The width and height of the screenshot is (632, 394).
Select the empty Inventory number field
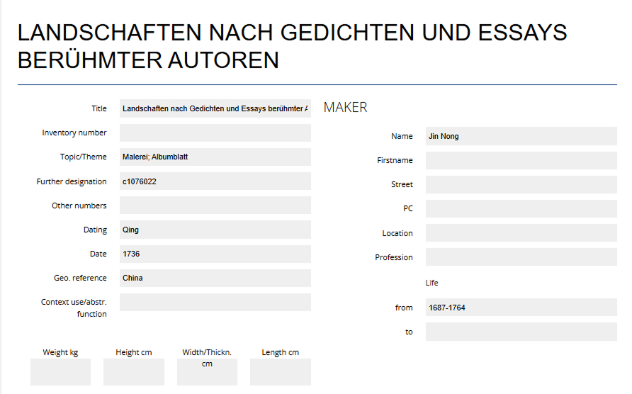[215, 133]
